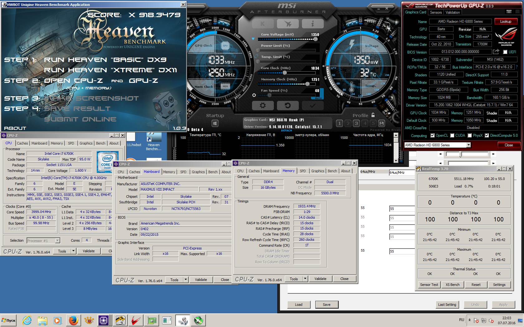This screenshot has height=327, width=524.
Task: Switch to the Sensors tab in GPU-Z
Action: (436, 12)
